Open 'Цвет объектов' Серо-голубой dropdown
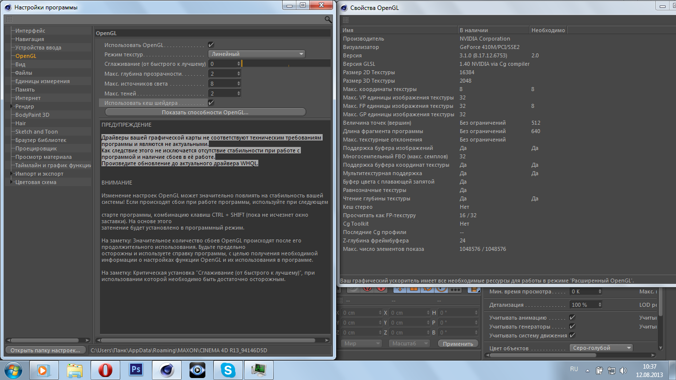 tap(601, 348)
